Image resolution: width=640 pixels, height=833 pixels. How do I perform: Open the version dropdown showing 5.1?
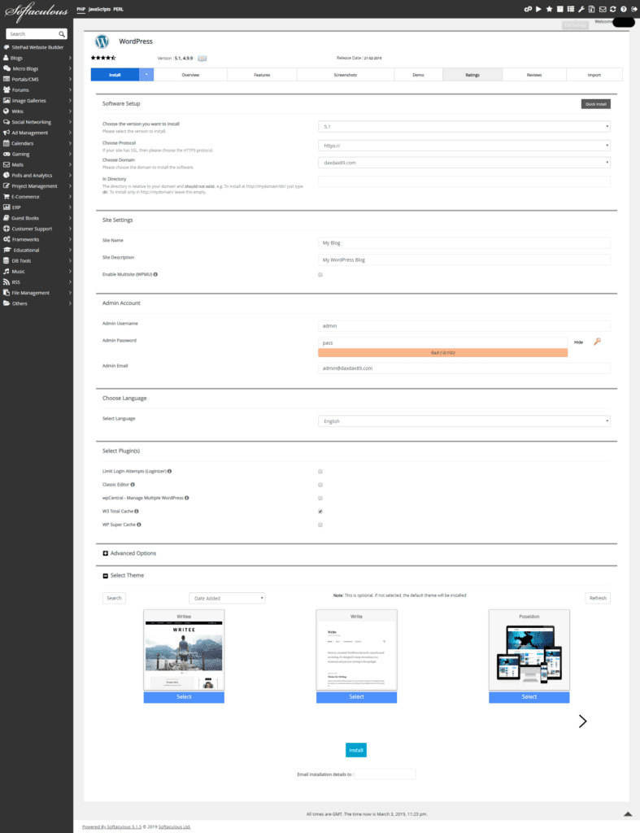(x=464, y=126)
